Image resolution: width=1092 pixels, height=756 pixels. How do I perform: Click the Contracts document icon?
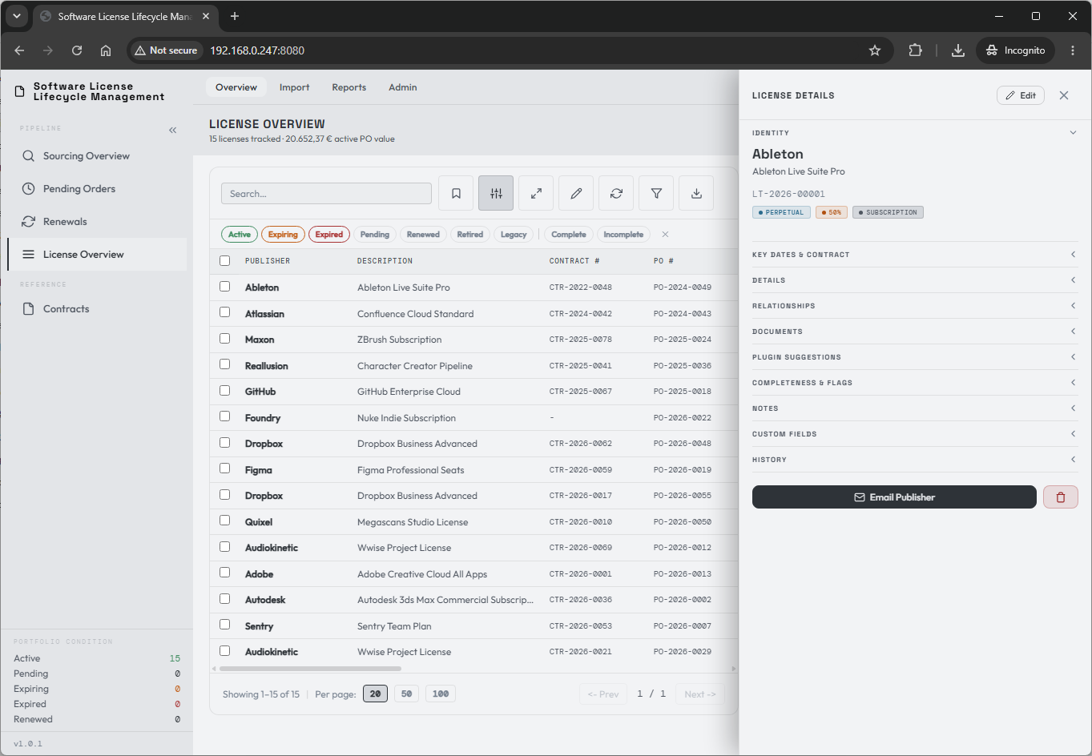(x=29, y=309)
